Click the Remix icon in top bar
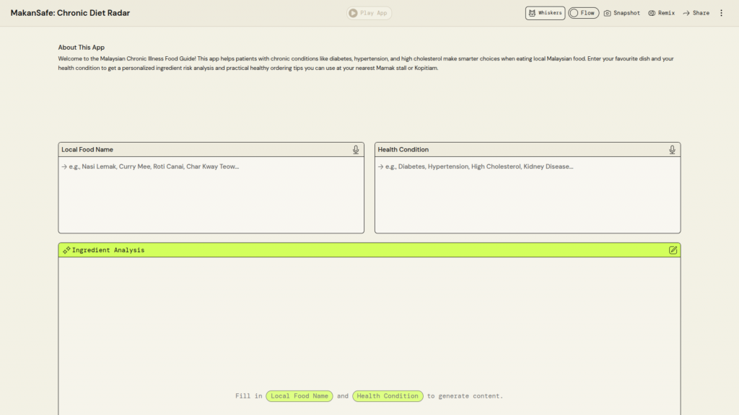 [x=652, y=13]
